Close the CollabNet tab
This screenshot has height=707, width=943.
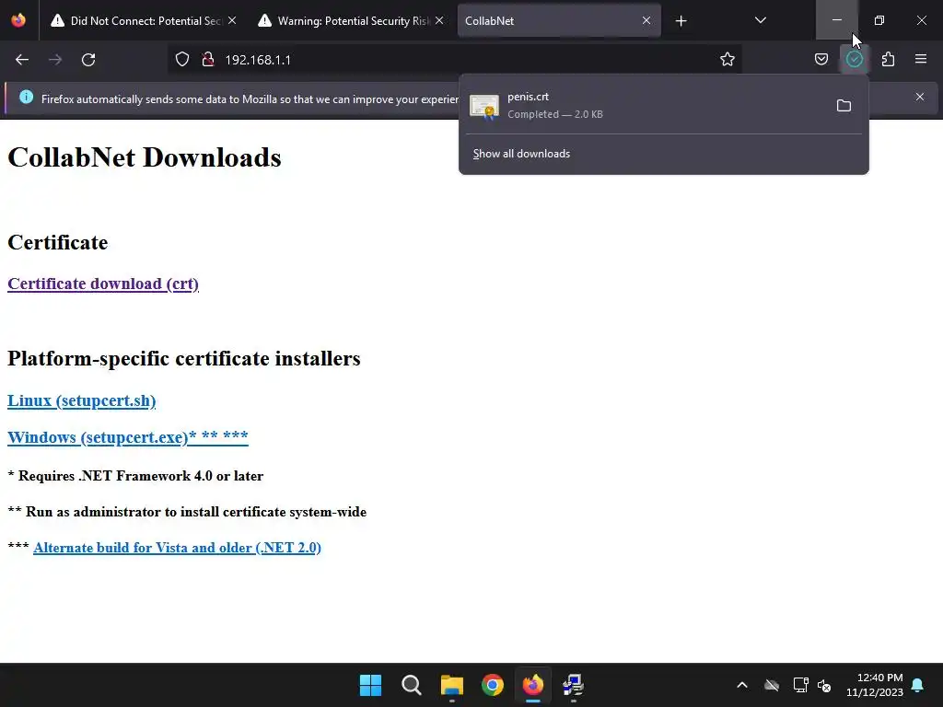tap(646, 20)
